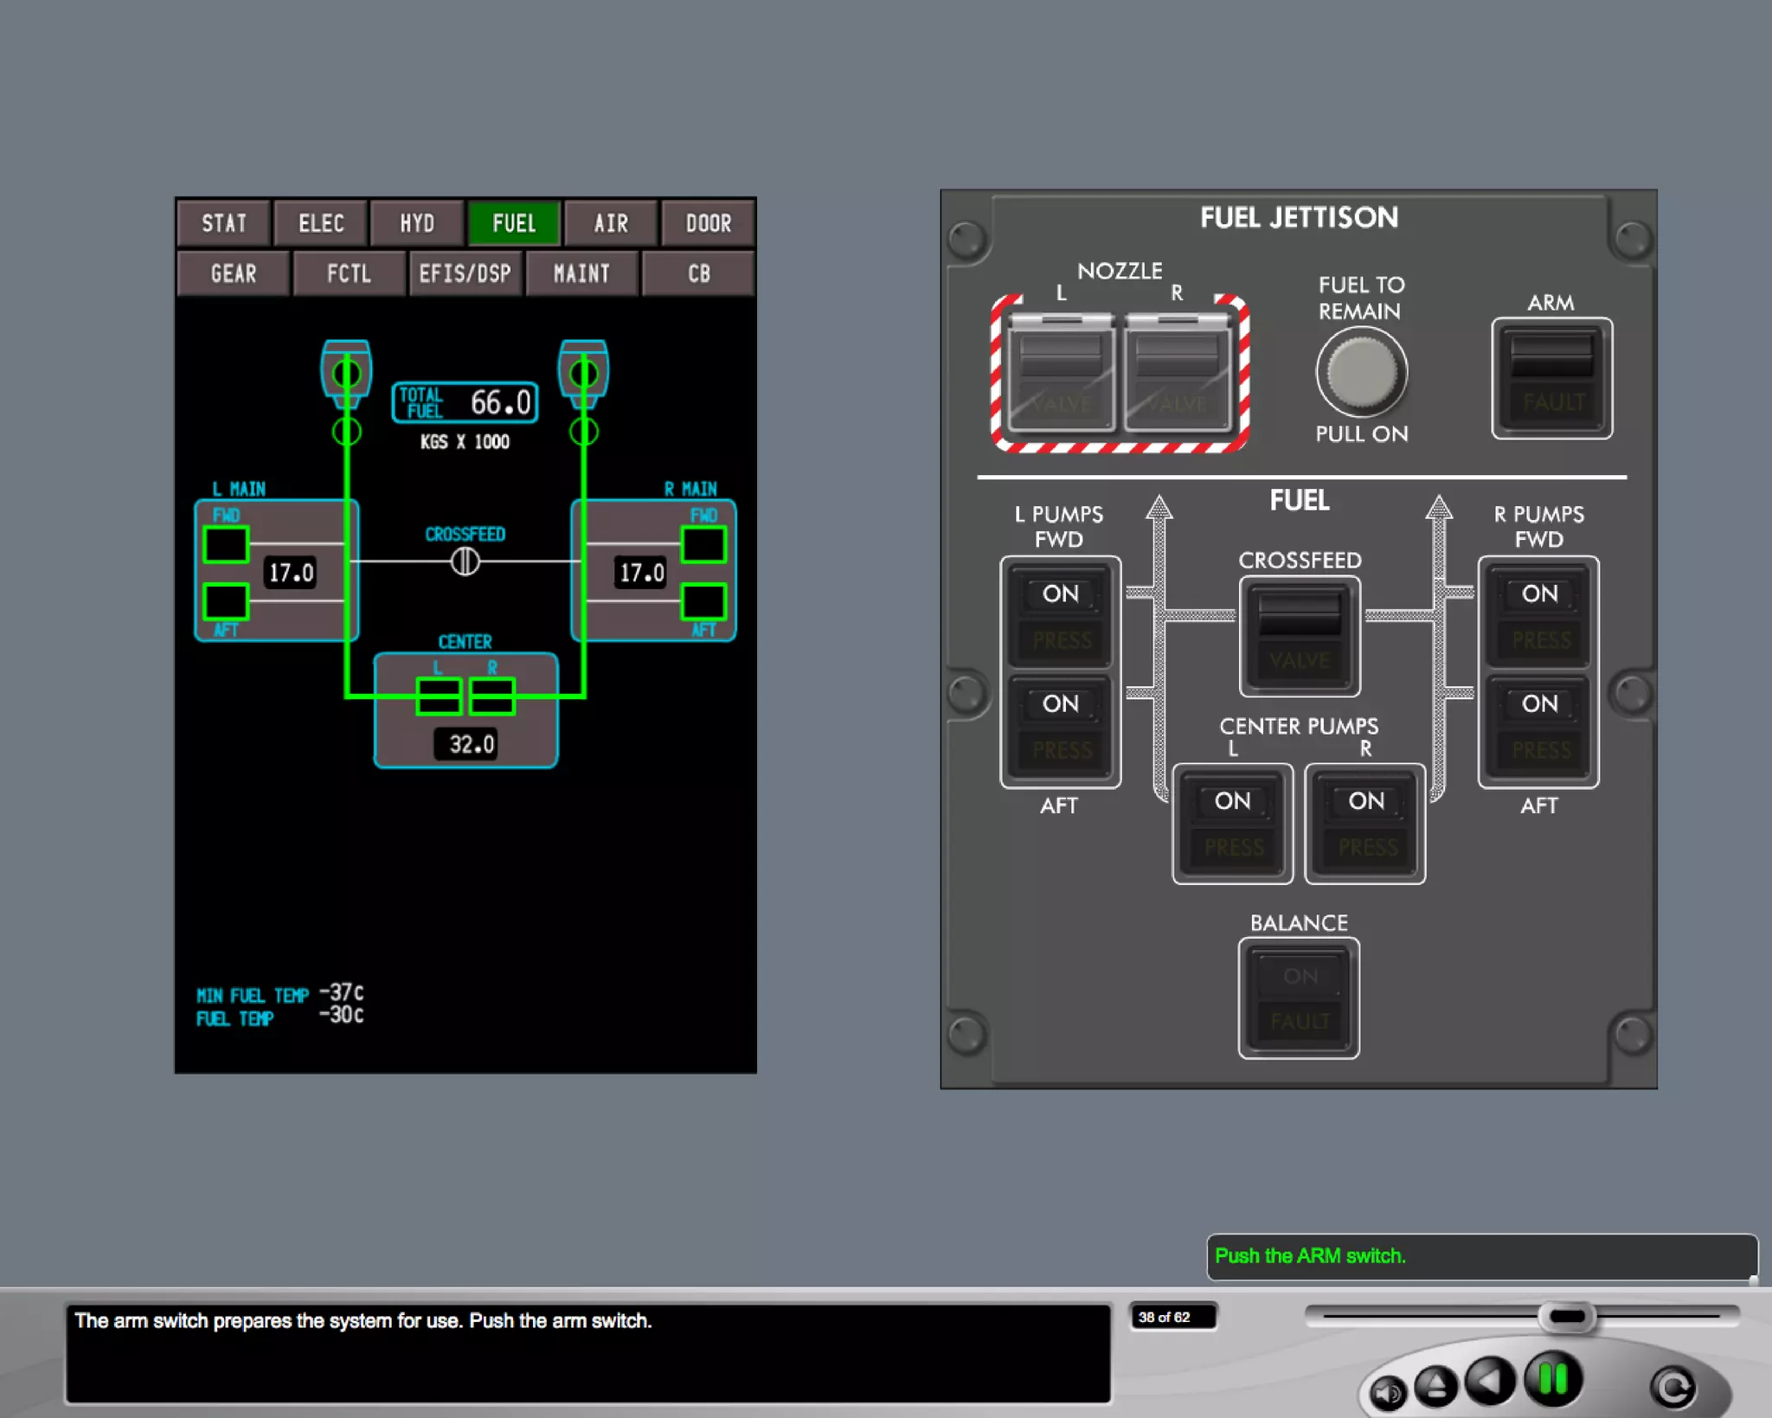Click the R MAIN FWD pump box
This screenshot has width=1772, height=1418.
click(x=703, y=545)
